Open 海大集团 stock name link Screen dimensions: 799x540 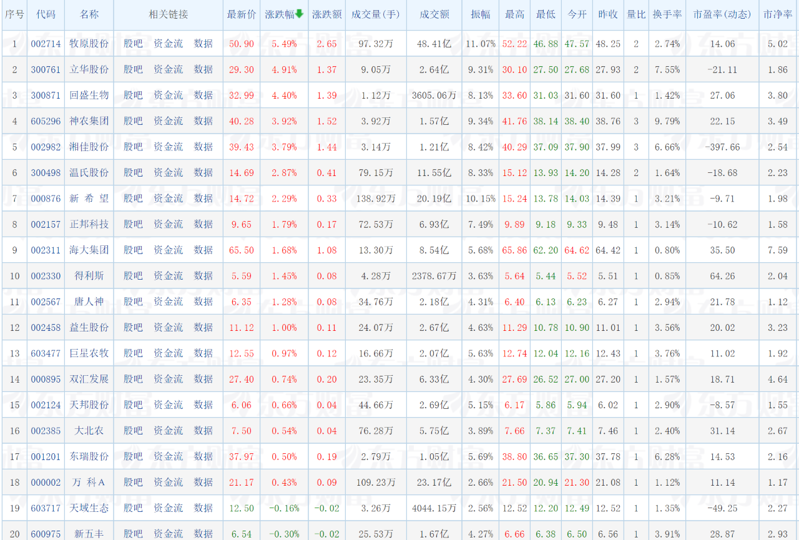[89, 250]
